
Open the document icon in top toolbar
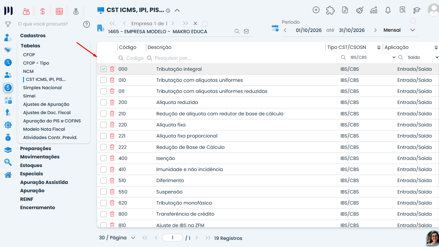point(345,10)
